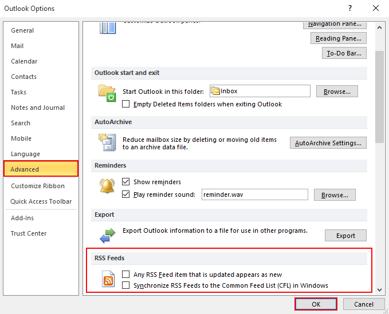Click the Export button

(x=345, y=236)
